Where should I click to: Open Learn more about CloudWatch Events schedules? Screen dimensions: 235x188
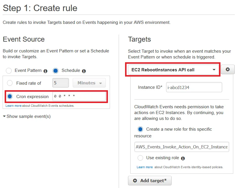click(x=13, y=106)
